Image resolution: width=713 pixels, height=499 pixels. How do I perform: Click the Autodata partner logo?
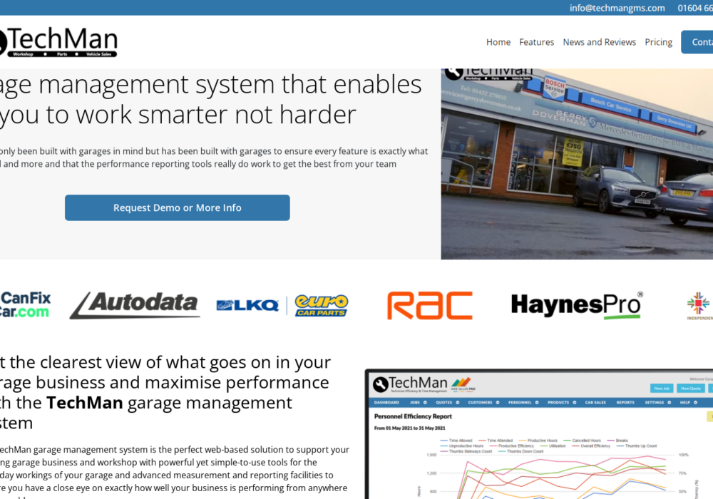tap(135, 305)
